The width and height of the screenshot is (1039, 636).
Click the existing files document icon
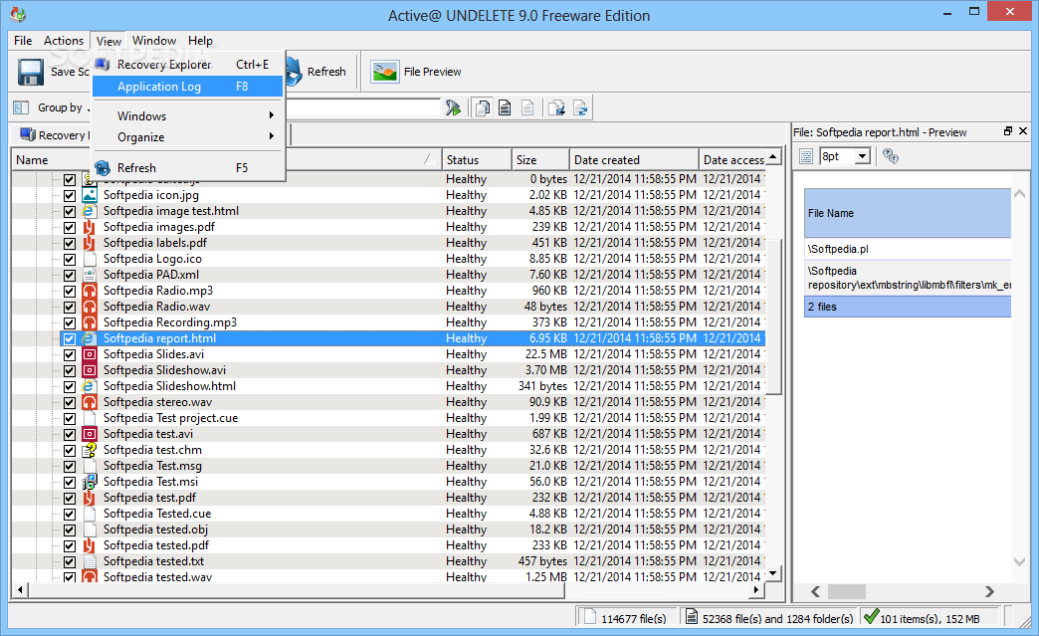505,107
